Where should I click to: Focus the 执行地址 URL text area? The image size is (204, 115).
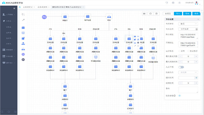188,36
